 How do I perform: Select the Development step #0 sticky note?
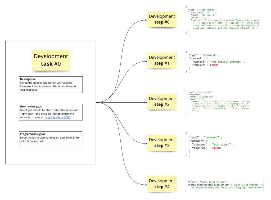162,19
